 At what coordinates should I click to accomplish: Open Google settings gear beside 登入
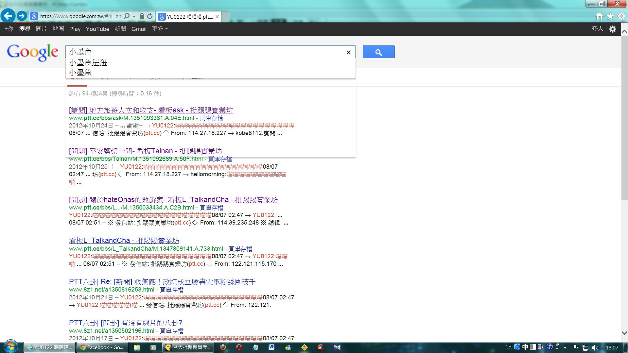[613, 29]
